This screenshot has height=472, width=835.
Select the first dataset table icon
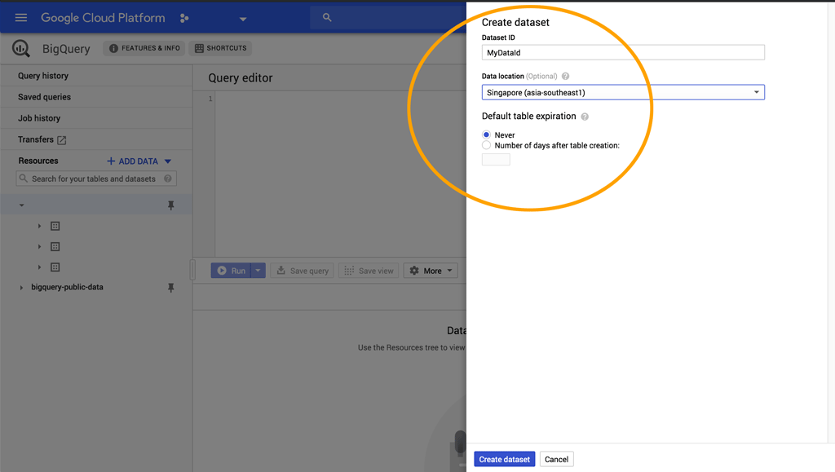pyautogui.click(x=55, y=226)
